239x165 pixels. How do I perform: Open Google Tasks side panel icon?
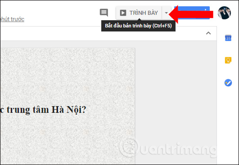click(228, 83)
